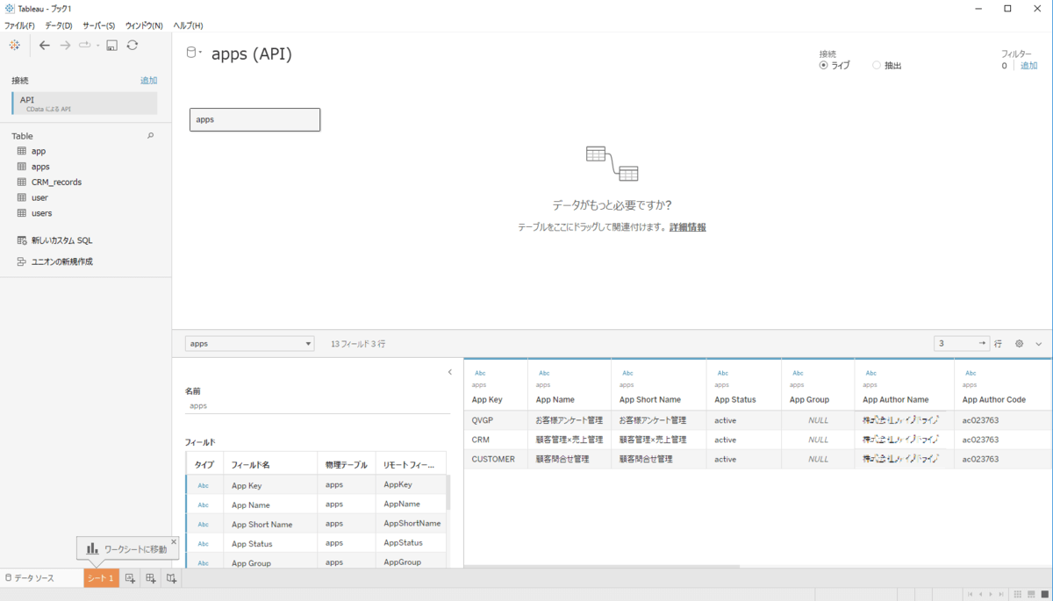Open data grid settings gear icon
1053x601 pixels.
(1019, 344)
